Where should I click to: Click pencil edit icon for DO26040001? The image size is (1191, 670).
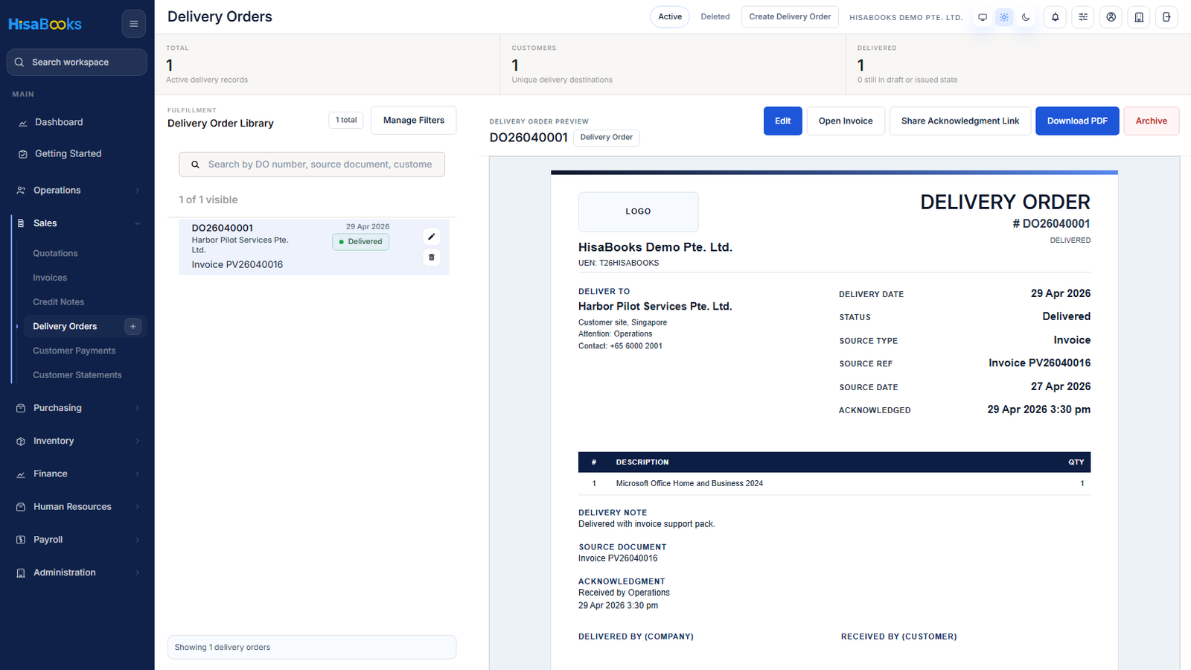(x=432, y=237)
